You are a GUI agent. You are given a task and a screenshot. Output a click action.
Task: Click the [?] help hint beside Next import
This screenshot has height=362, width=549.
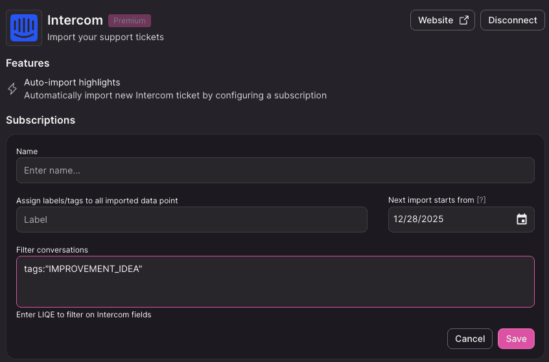(x=481, y=199)
